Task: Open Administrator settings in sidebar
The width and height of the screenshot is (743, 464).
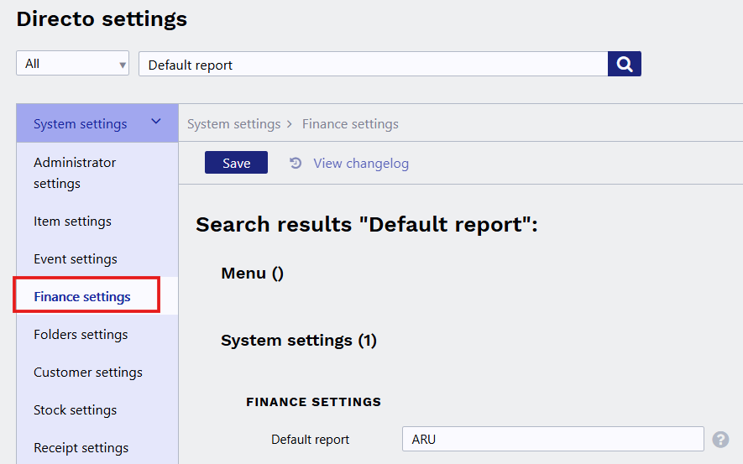Action: click(75, 173)
